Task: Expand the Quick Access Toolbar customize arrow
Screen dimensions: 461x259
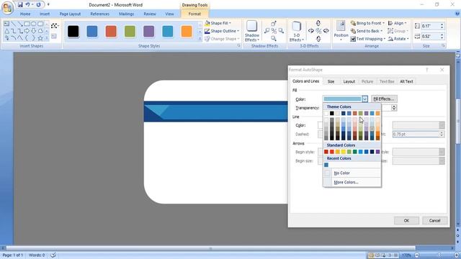Action: 48,5
